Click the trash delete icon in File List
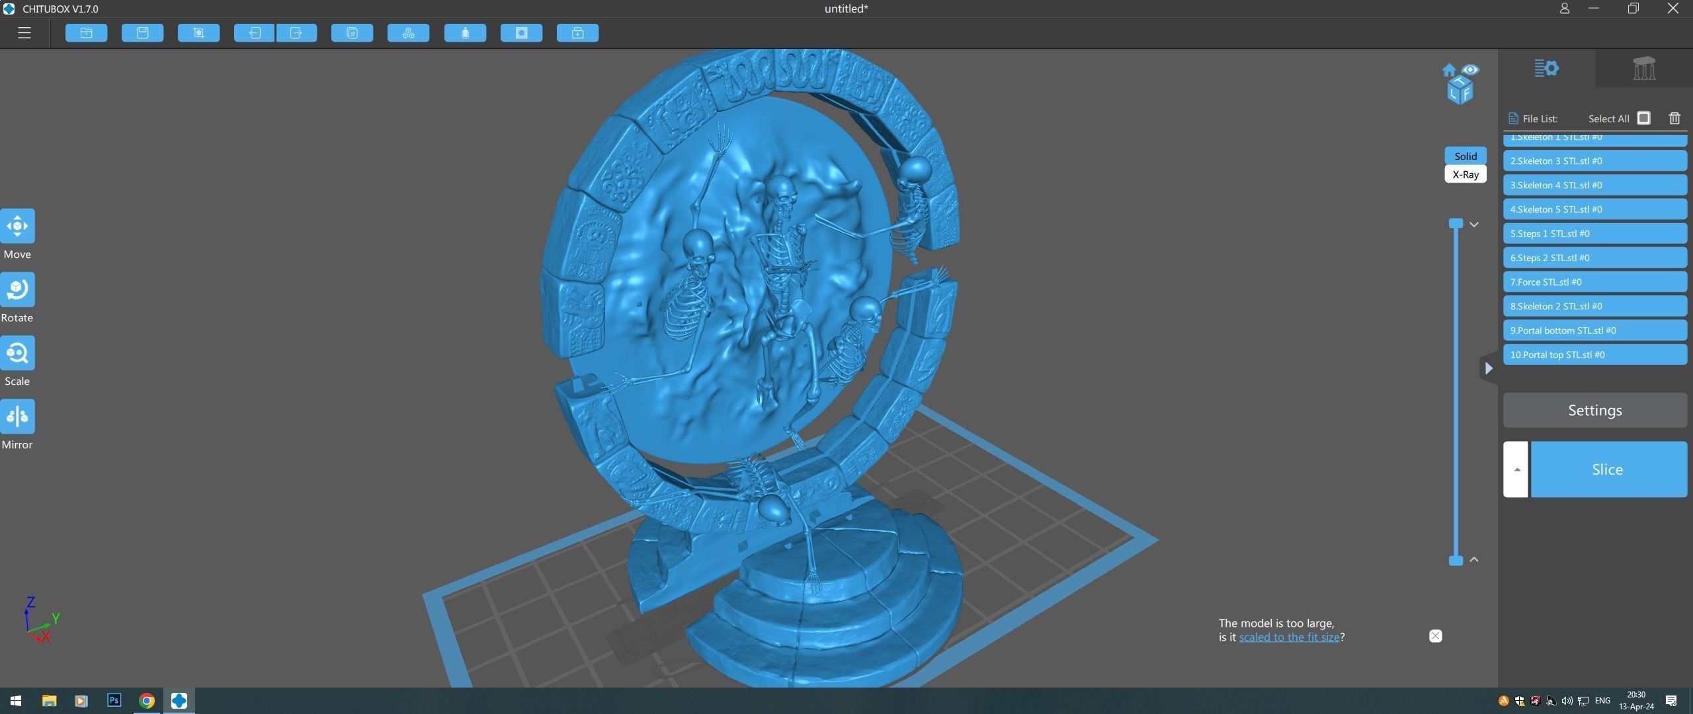 click(x=1674, y=118)
